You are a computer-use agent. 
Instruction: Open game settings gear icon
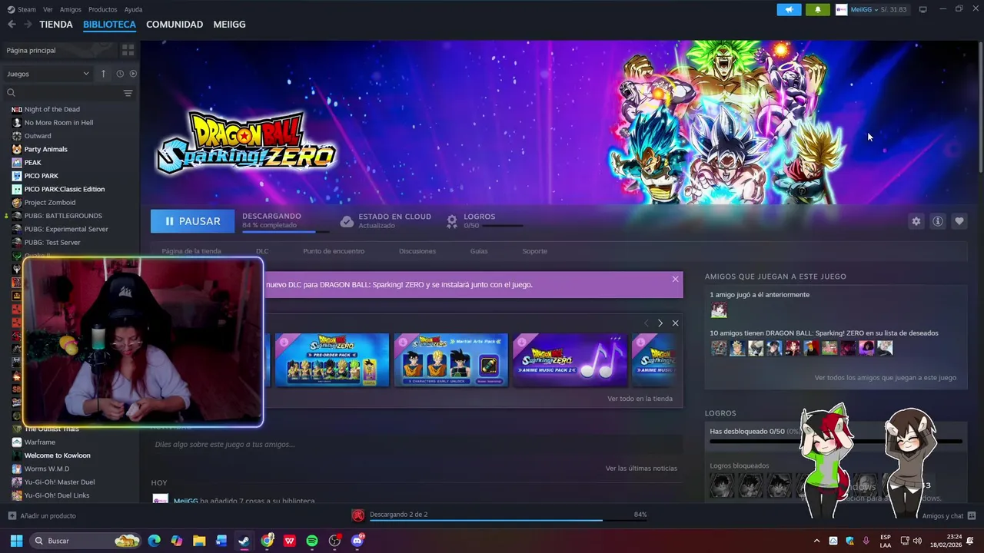click(916, 221)
